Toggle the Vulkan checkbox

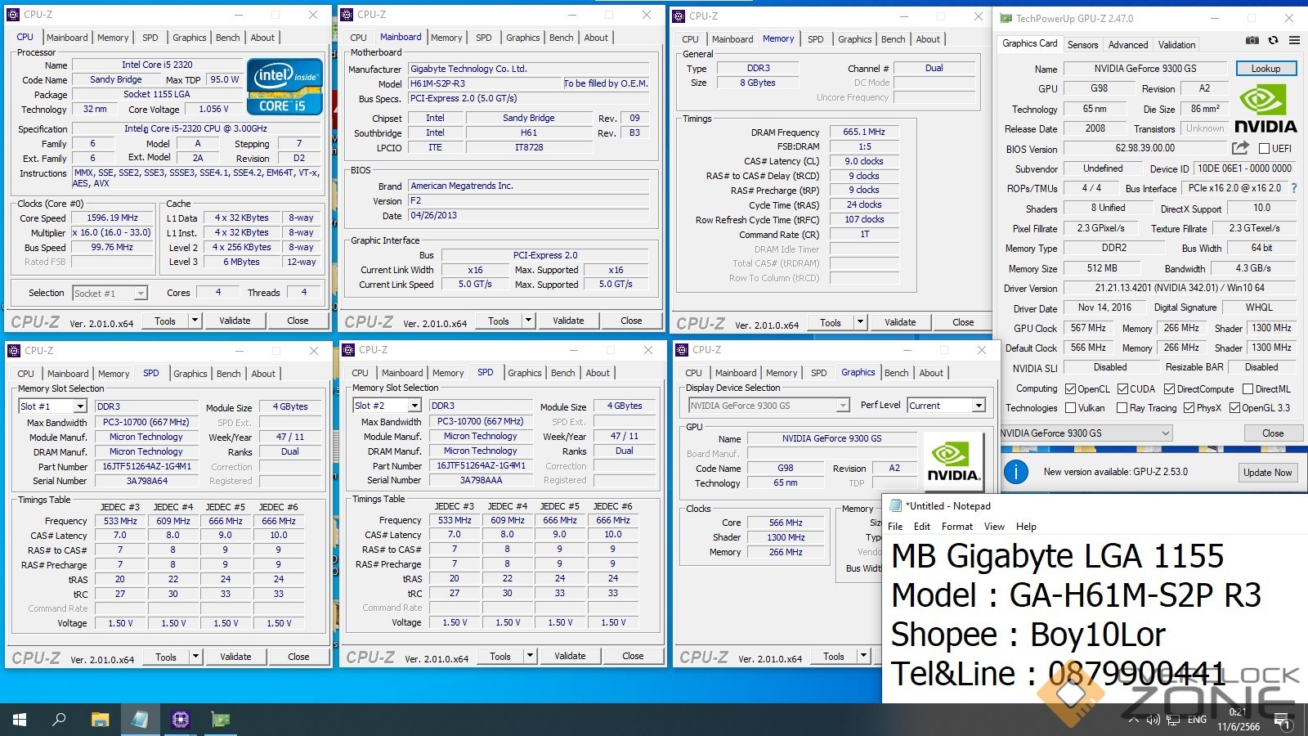tap(1071, 408)
